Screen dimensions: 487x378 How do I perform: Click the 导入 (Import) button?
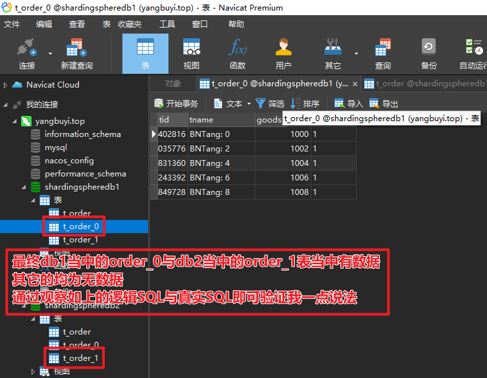coord(349,103)
